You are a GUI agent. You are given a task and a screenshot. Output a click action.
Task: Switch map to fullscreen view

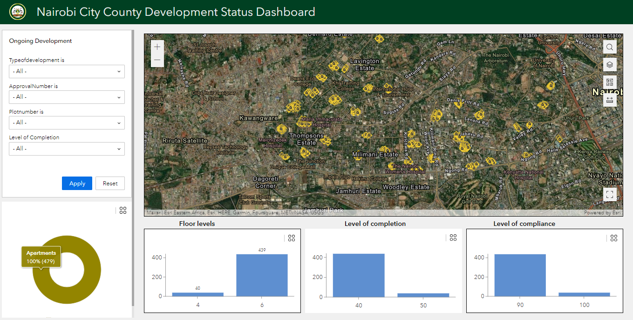tap(610, 194)
